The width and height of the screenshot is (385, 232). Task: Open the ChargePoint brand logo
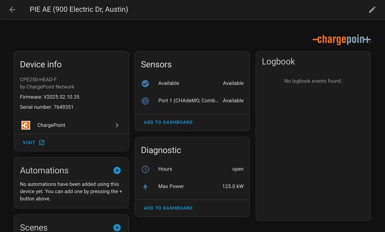[x=342, y=40]
